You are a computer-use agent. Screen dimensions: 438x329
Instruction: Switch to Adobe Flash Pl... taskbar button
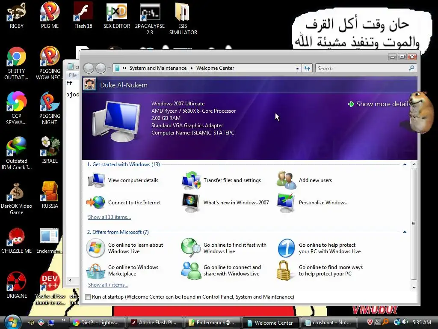[x=154, y=323]
